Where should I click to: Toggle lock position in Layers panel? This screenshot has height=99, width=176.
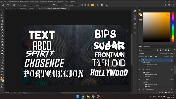pyautogui.click(x=151, y=57)
